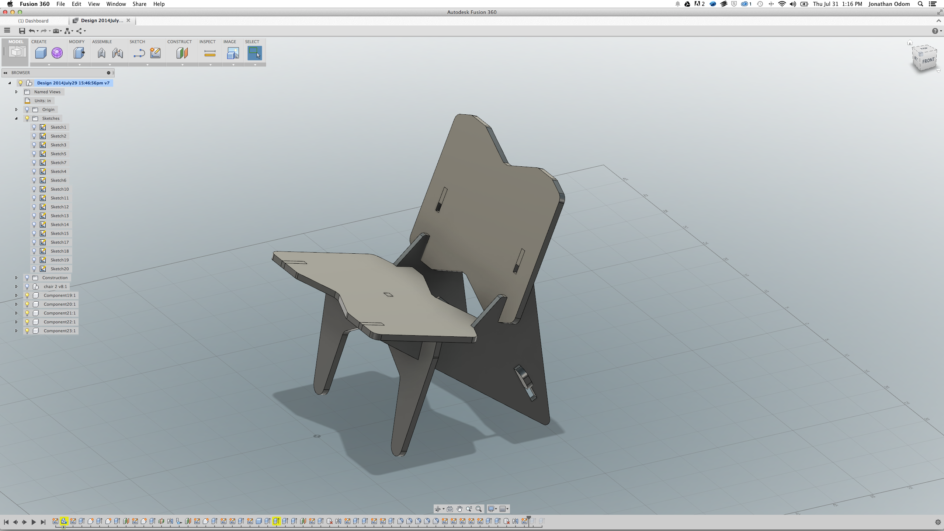Select the Pan hand tool
The height and width of the screenshot is (531, 944).
[x=459, y=509]
